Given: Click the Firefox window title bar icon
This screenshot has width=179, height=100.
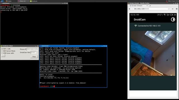Looking at the screenshot, I should pyautogui.click(x=128, y=3).
